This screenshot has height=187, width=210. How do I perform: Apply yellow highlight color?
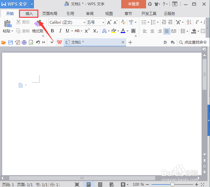(x=114, y=31)
